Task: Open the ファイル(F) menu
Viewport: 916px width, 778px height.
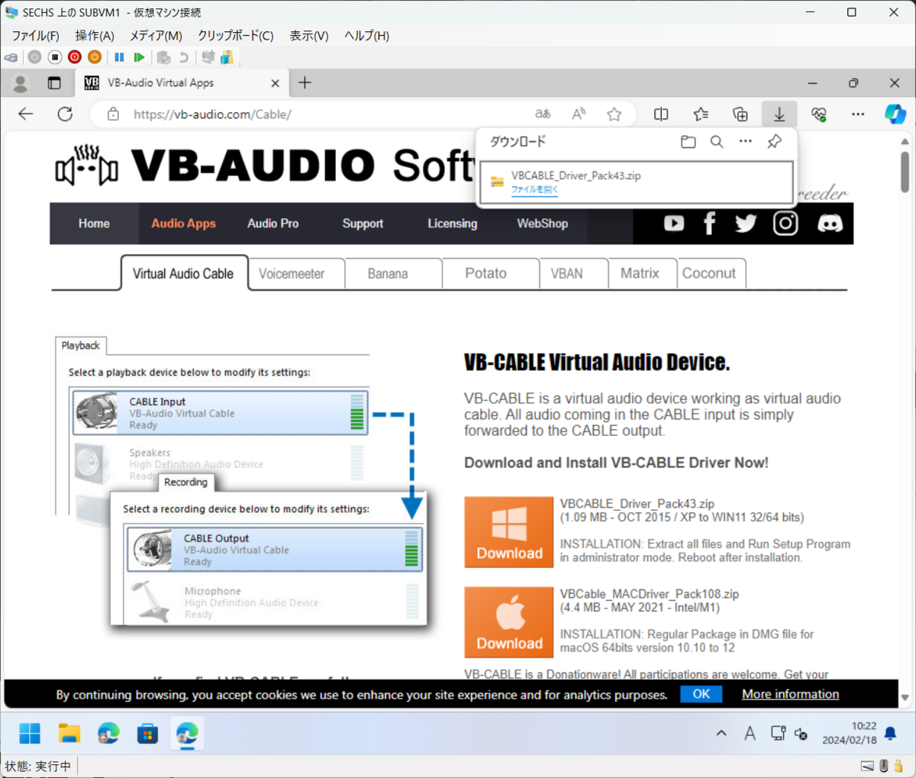Action: point(35,36)
